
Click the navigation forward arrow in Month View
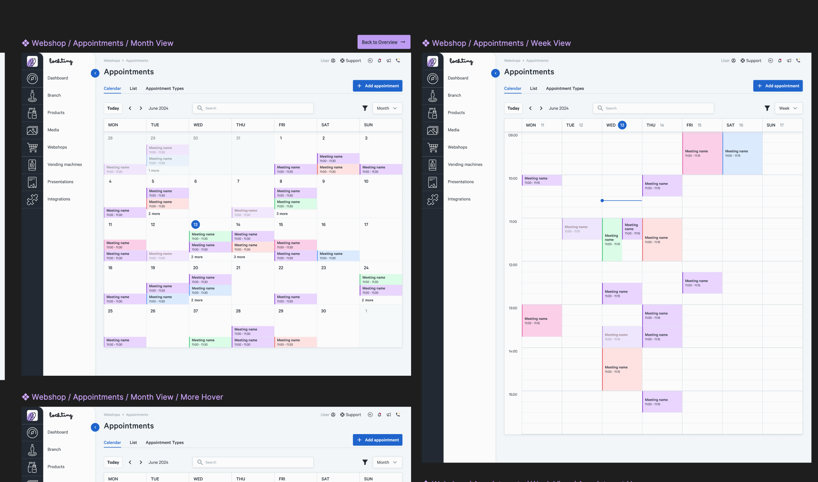140,108
